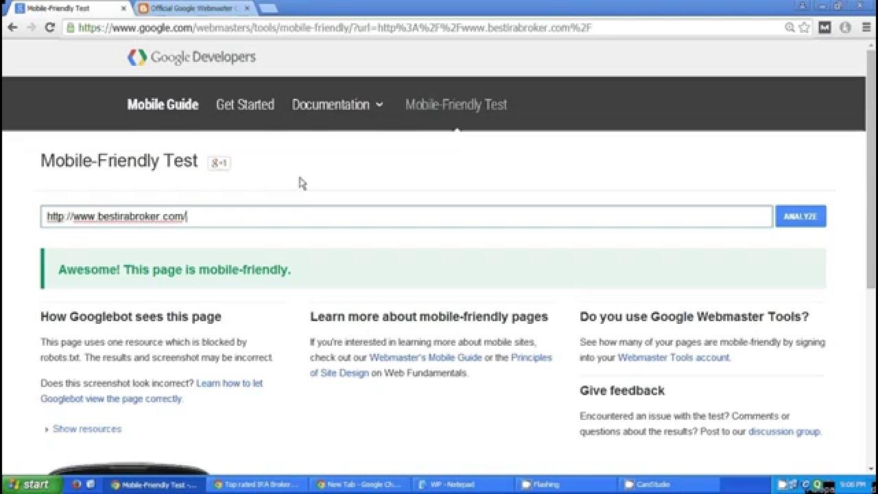Switch to CamStudio taskbar window

click(x=668, y=484)
